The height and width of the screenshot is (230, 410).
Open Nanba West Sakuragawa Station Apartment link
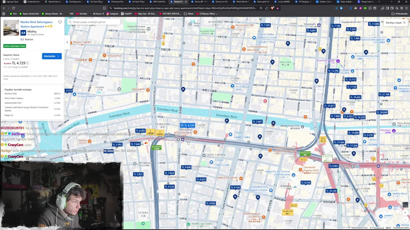(x=36, y=24)
